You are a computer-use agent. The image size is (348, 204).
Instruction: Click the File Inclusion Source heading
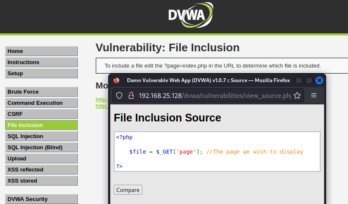pyautogui.click(x=167, y=118)
